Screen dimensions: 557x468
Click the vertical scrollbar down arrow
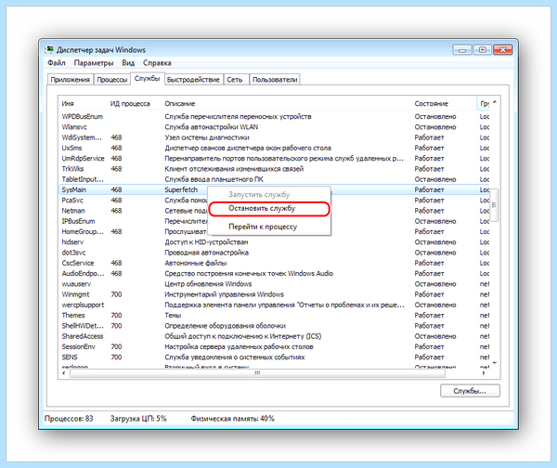pos(495,363)
